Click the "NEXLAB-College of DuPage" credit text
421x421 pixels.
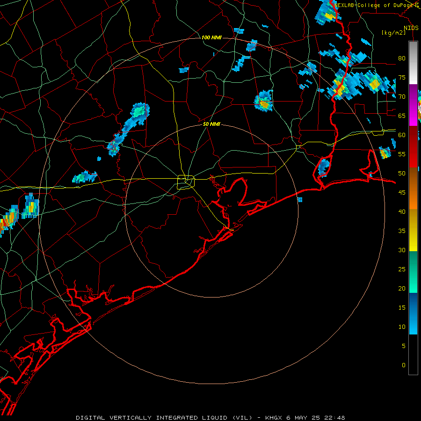click(x=374, y=5)
